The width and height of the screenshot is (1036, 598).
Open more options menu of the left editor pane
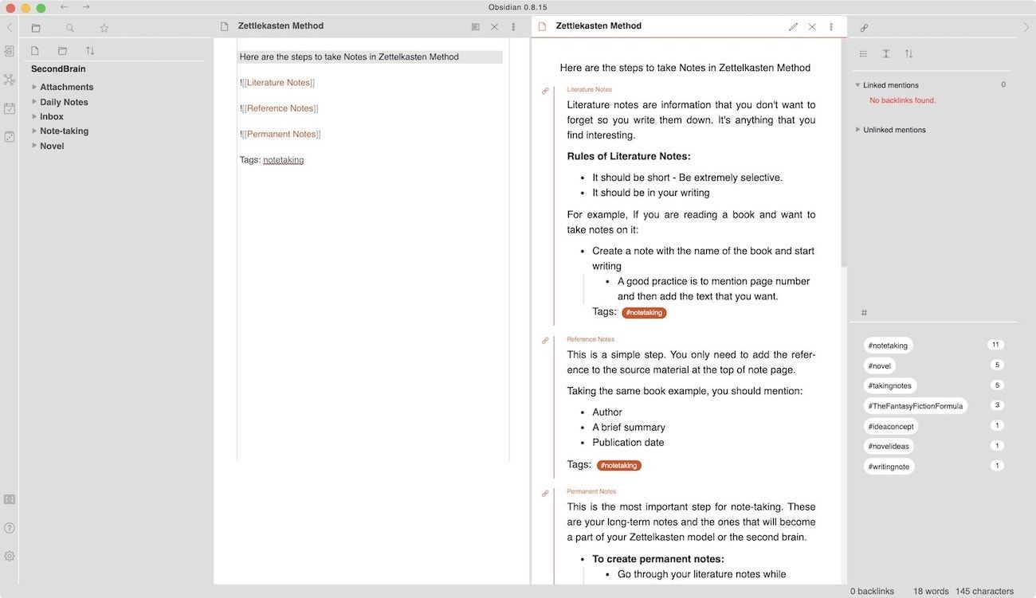tap(513, 26)
